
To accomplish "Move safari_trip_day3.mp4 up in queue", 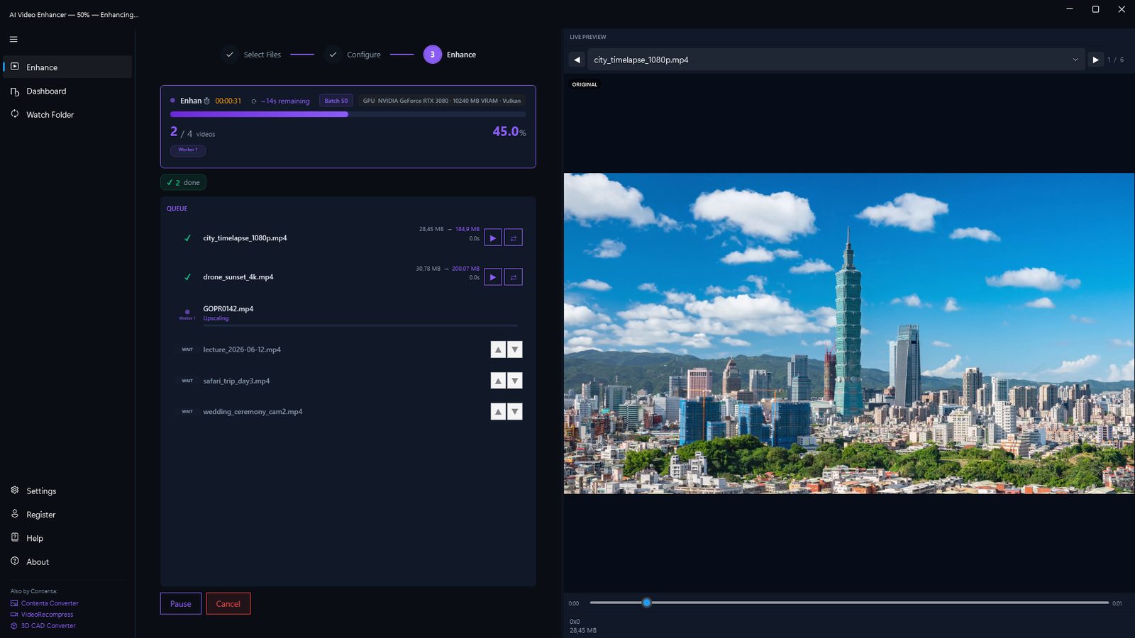I will tap(498, 381).
